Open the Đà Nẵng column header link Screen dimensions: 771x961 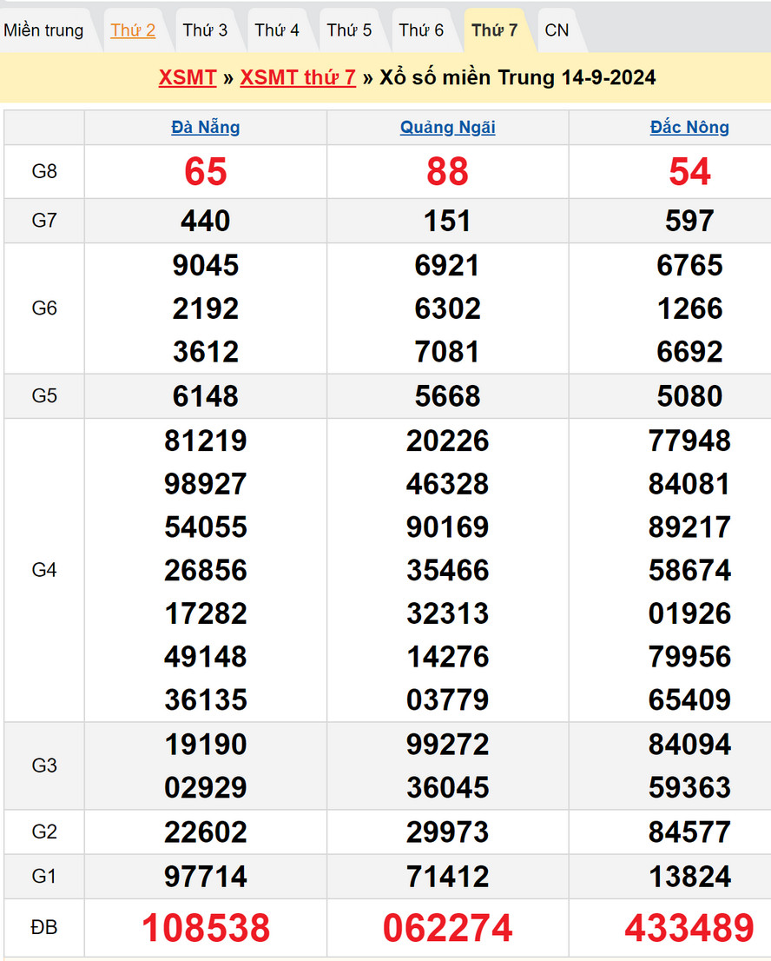pyautogui.click(x=206, y=128)
